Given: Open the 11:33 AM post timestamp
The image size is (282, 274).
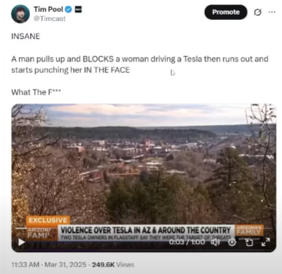Looking at the screenshot, I should click(x=25, y=264).
